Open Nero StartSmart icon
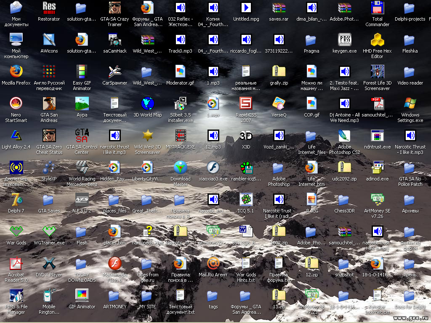Screen dimensions: 431x323 [16, 103]
